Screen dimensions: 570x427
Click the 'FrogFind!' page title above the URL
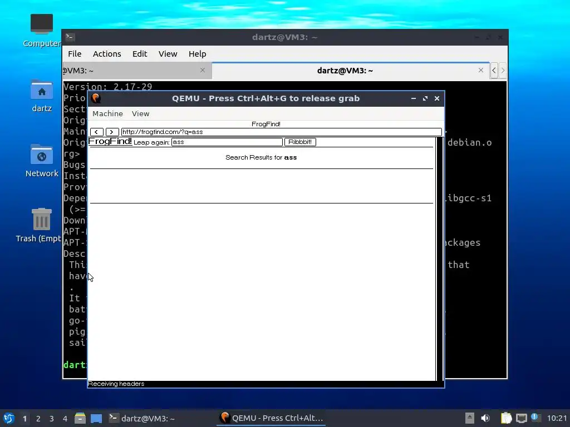[266, 124]
